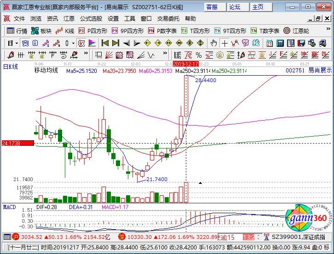Select the hand pan tool
334x254 pixels.
click(213, 44)
